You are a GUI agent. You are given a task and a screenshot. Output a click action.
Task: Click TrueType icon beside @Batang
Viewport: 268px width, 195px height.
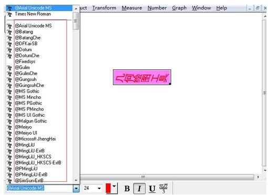(9, 32)
